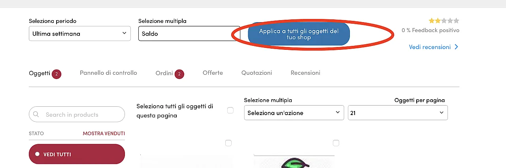Open the Offerte tab
This screenshot has width=506, height=168.
[x=213, y=73]
